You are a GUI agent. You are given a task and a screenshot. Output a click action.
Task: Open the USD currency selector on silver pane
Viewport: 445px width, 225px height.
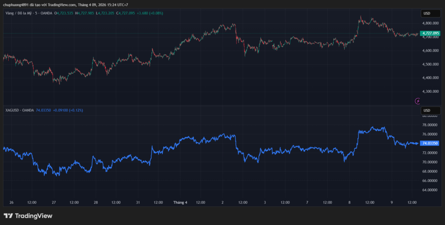[426, 110]
